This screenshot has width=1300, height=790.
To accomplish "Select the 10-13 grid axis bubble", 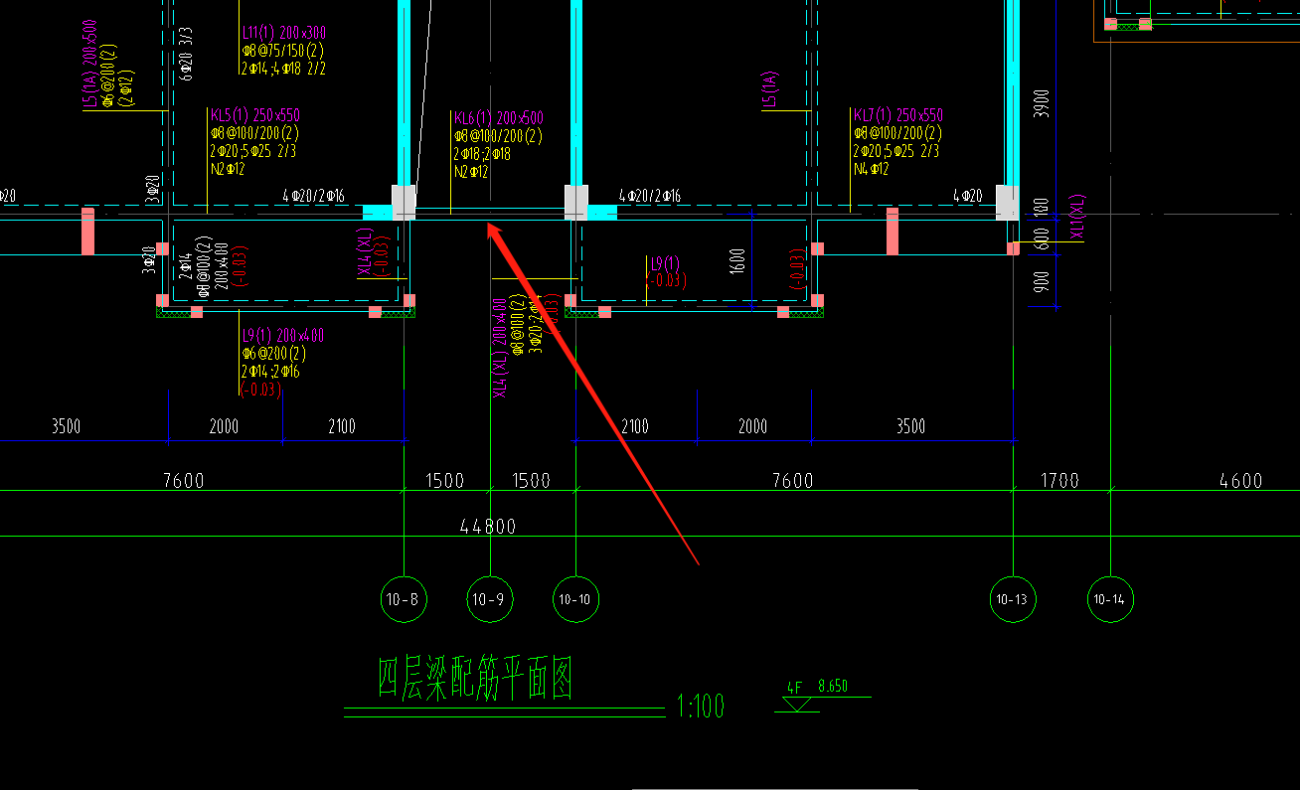I will (x=1013, y=599).
